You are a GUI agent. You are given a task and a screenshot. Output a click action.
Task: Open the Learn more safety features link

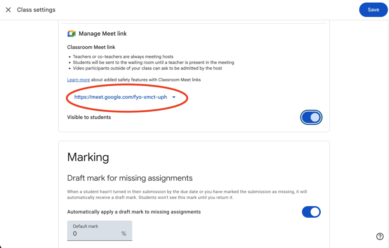(x=78, y=80)
